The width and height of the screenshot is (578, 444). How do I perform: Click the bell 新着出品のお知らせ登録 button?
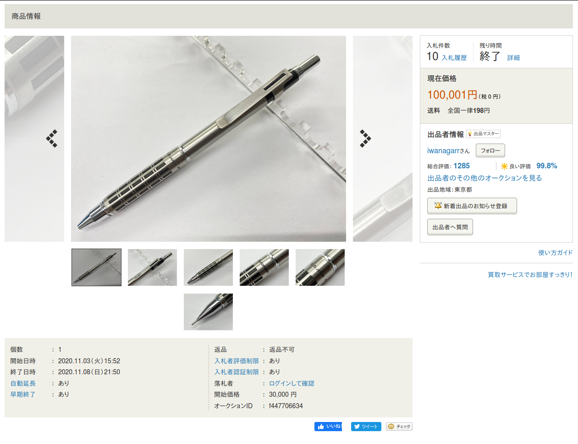click(472, 206)
